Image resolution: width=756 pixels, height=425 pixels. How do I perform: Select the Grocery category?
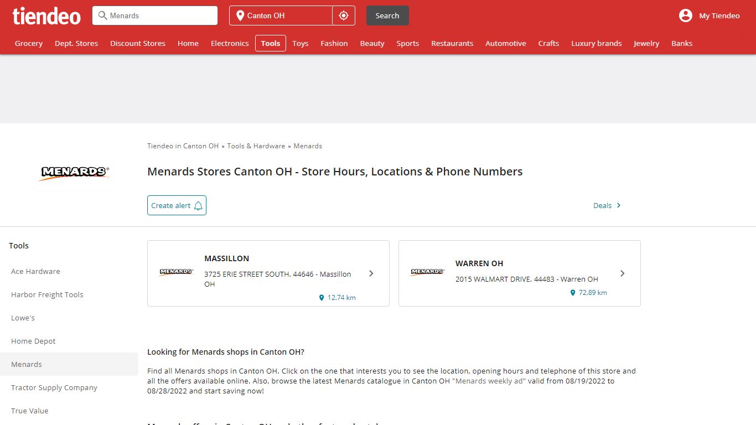click(29, 43)
